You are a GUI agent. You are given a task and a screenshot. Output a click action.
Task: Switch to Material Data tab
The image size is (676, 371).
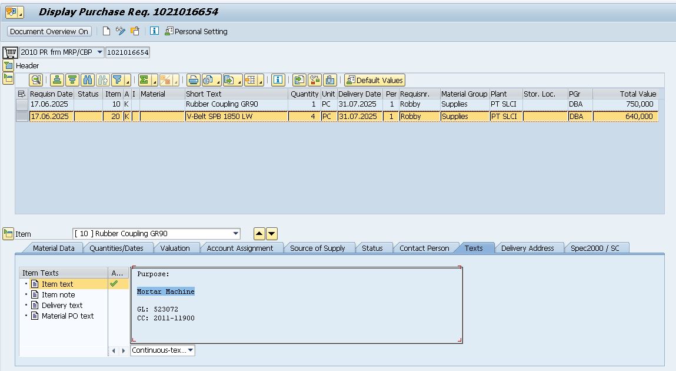[54, 248]
